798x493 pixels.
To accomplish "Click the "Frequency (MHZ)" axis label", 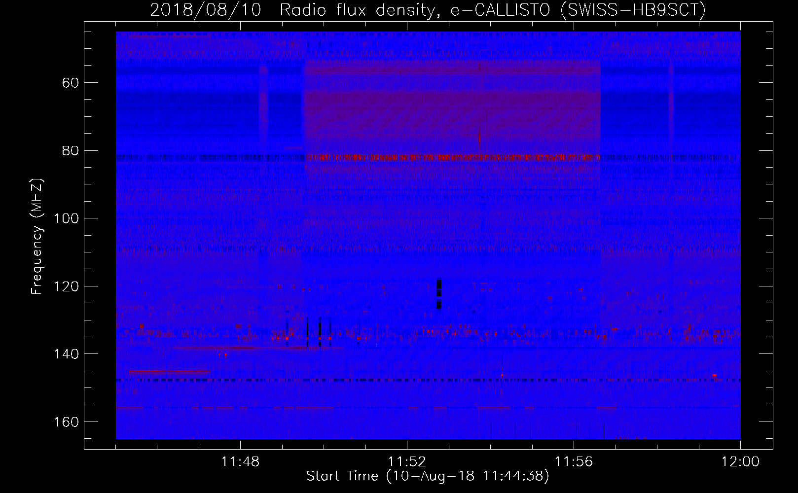I will coord(37,236).
